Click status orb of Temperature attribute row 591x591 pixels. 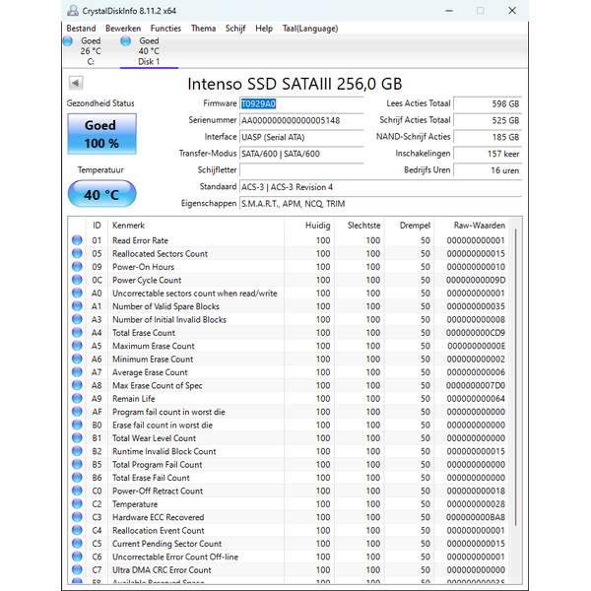coord(77,504)
